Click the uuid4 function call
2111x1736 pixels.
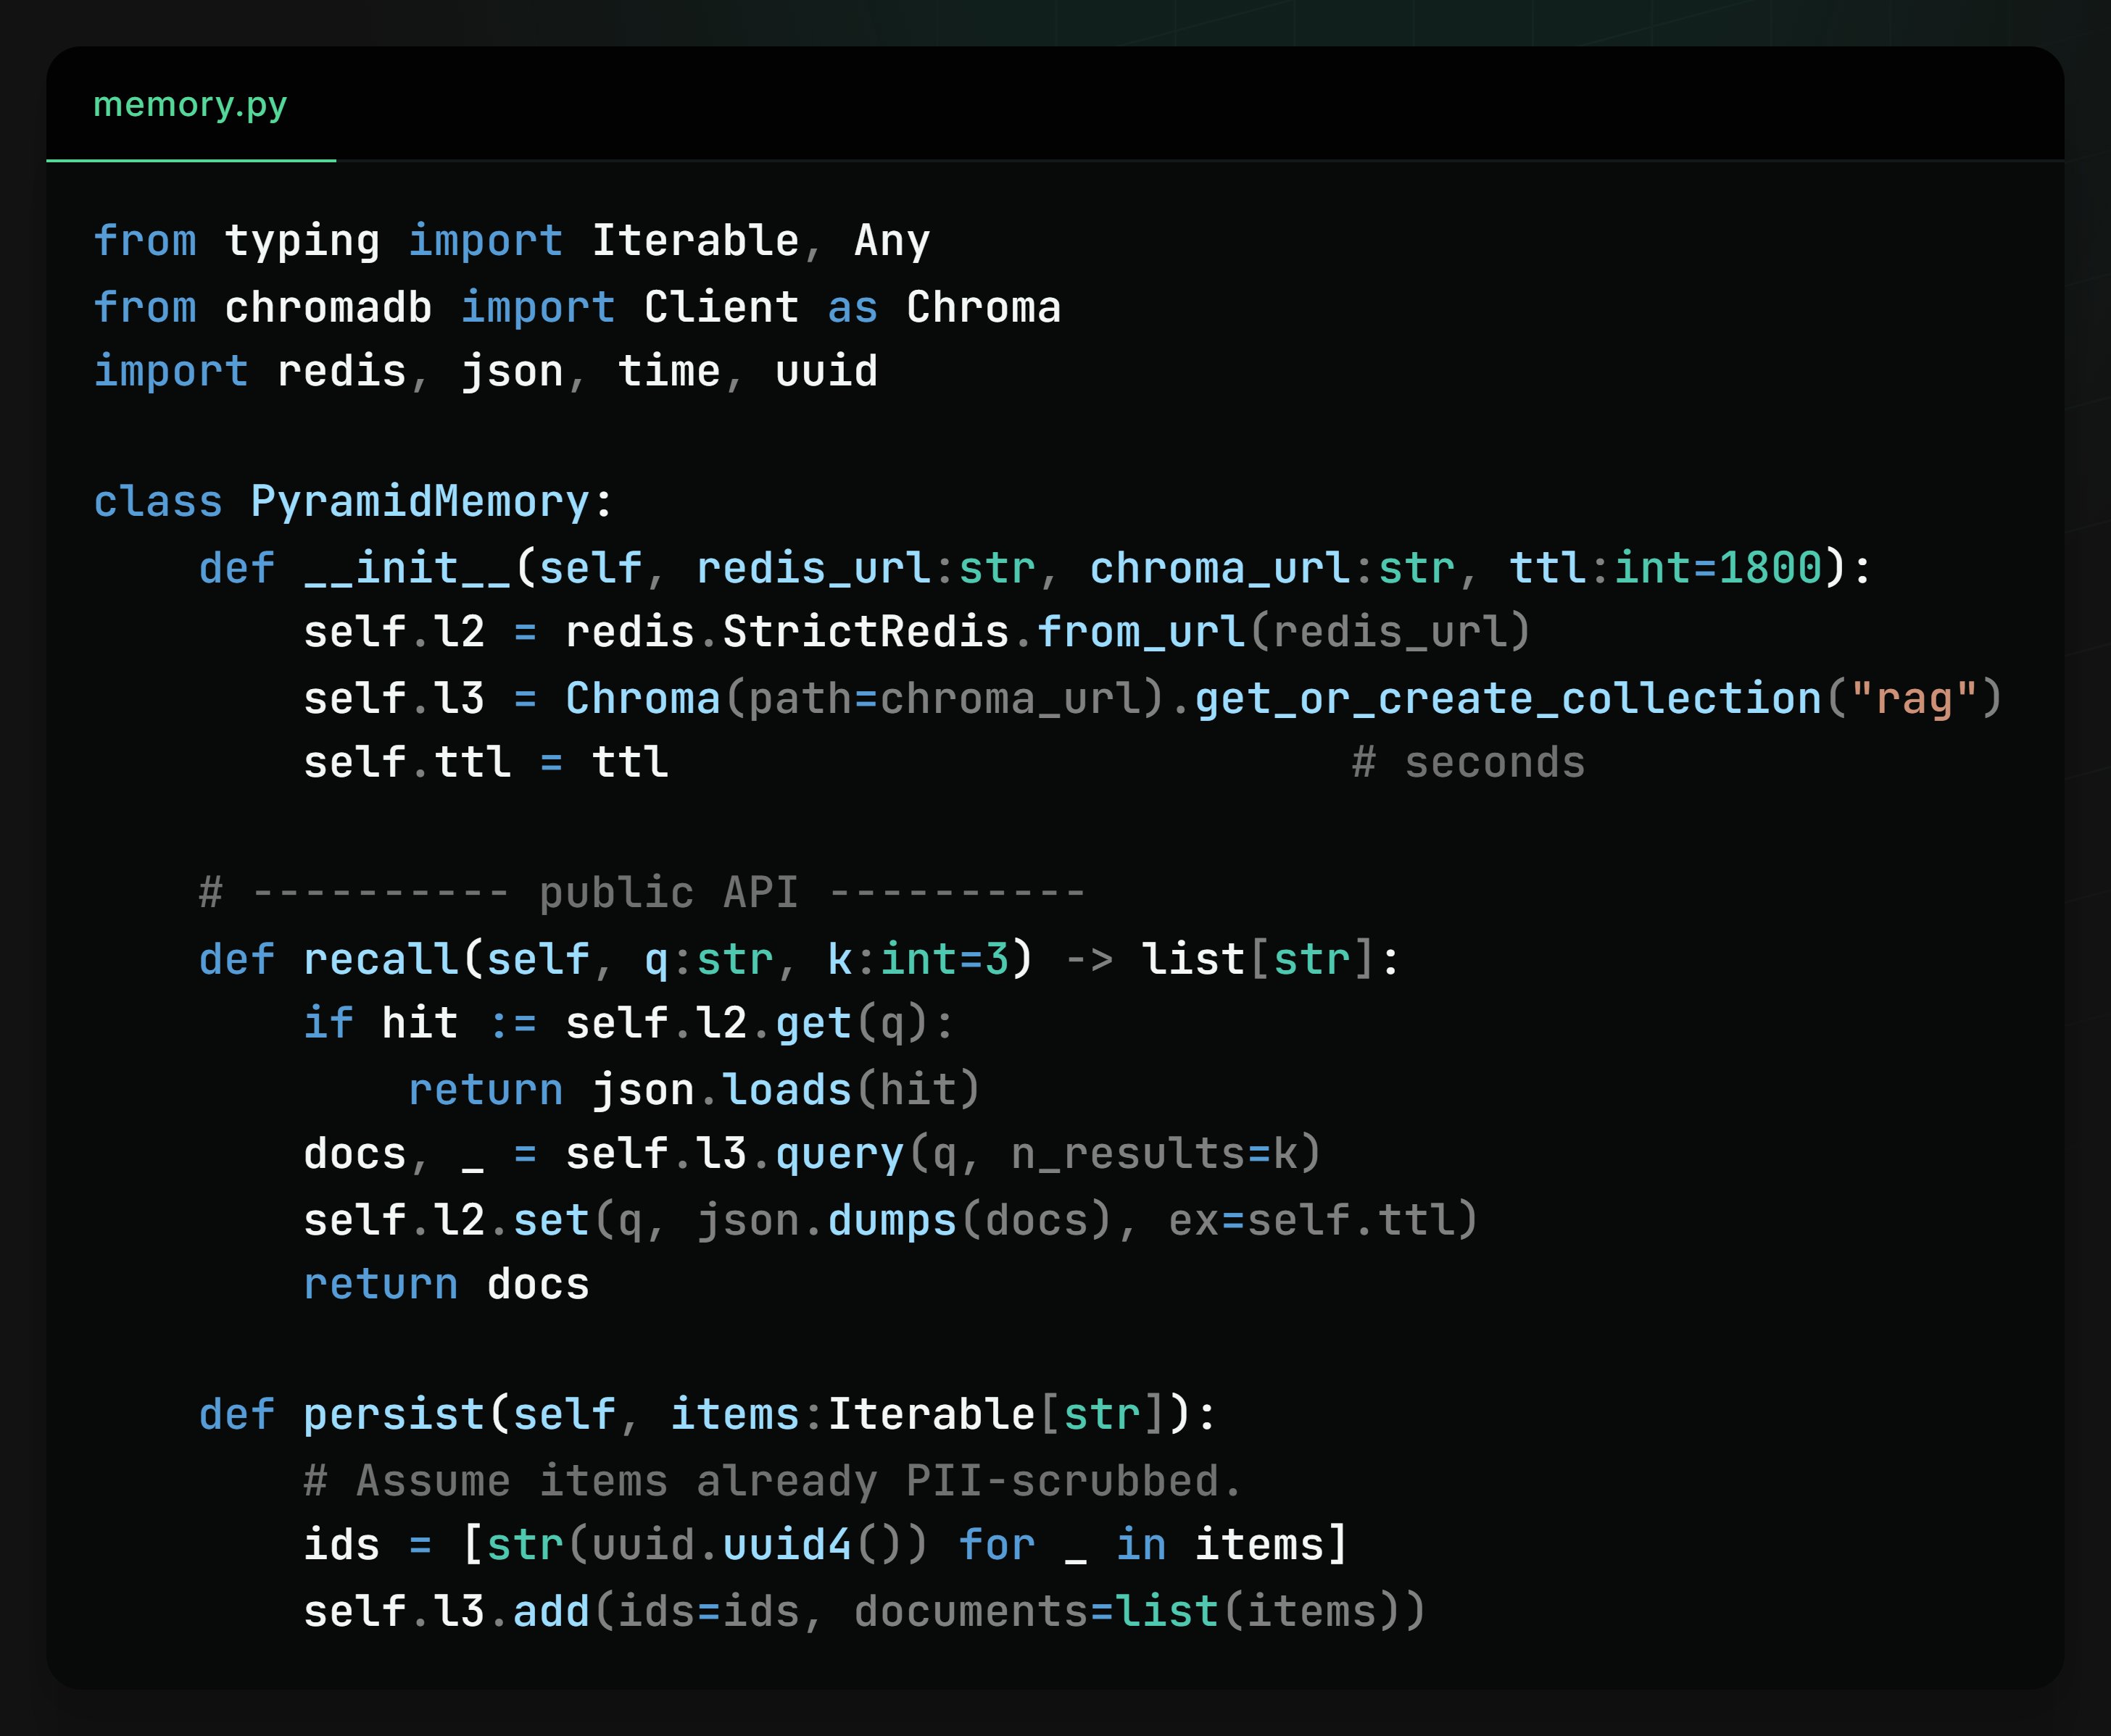point(787,1545)
